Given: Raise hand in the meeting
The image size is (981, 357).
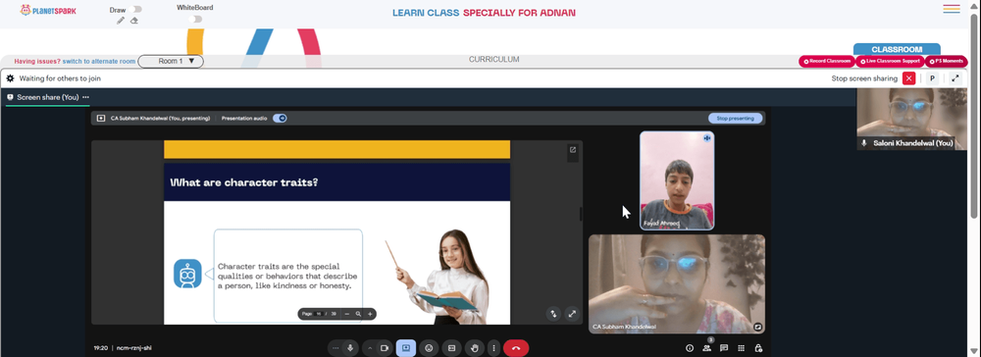Looking at the screenshot, I should click(475, 348).
